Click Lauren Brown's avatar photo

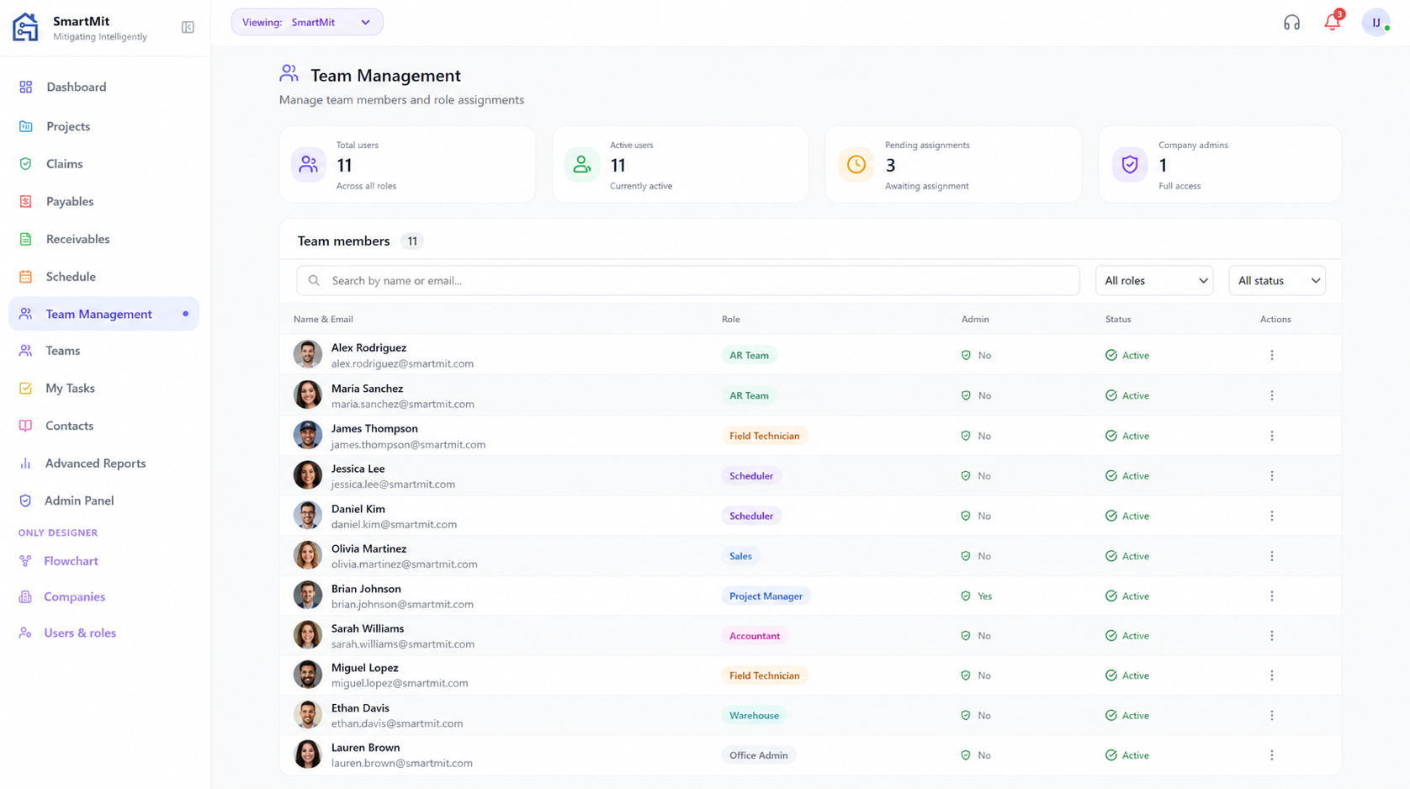coord(308,755)
